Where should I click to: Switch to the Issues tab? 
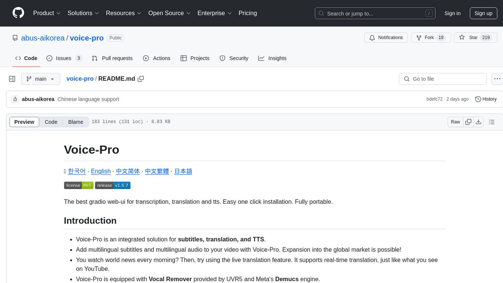[64, 58]
